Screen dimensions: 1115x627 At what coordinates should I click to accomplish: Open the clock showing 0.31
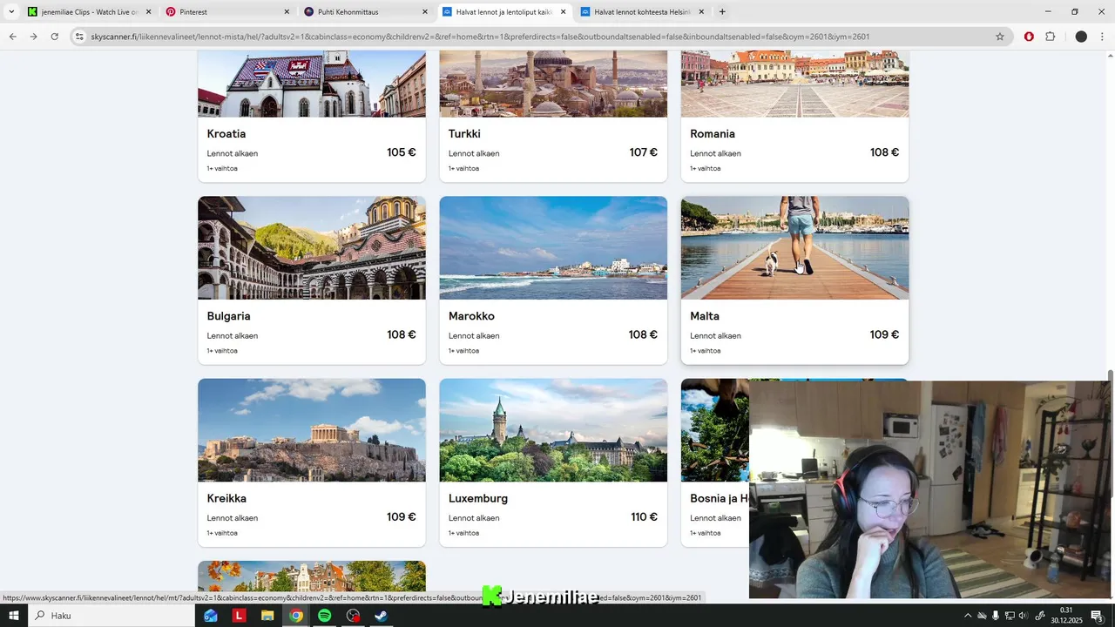pyautogui.click(x=1066, y=616)
